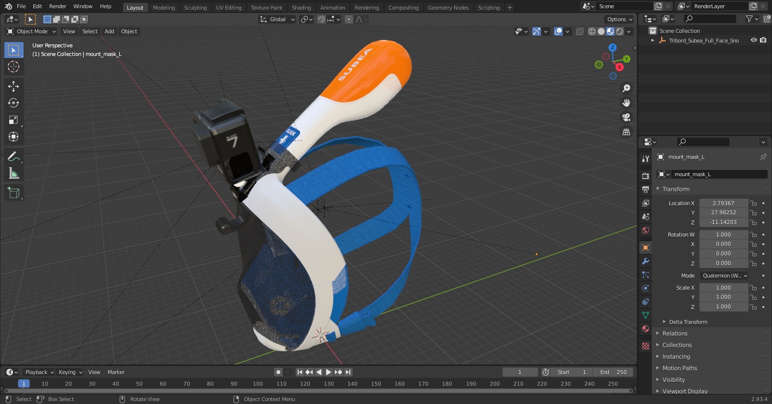Collapse the Transform panel
The height and width of the screenshot is (404, 772).
pyautogui.click(x=675, y=189)
